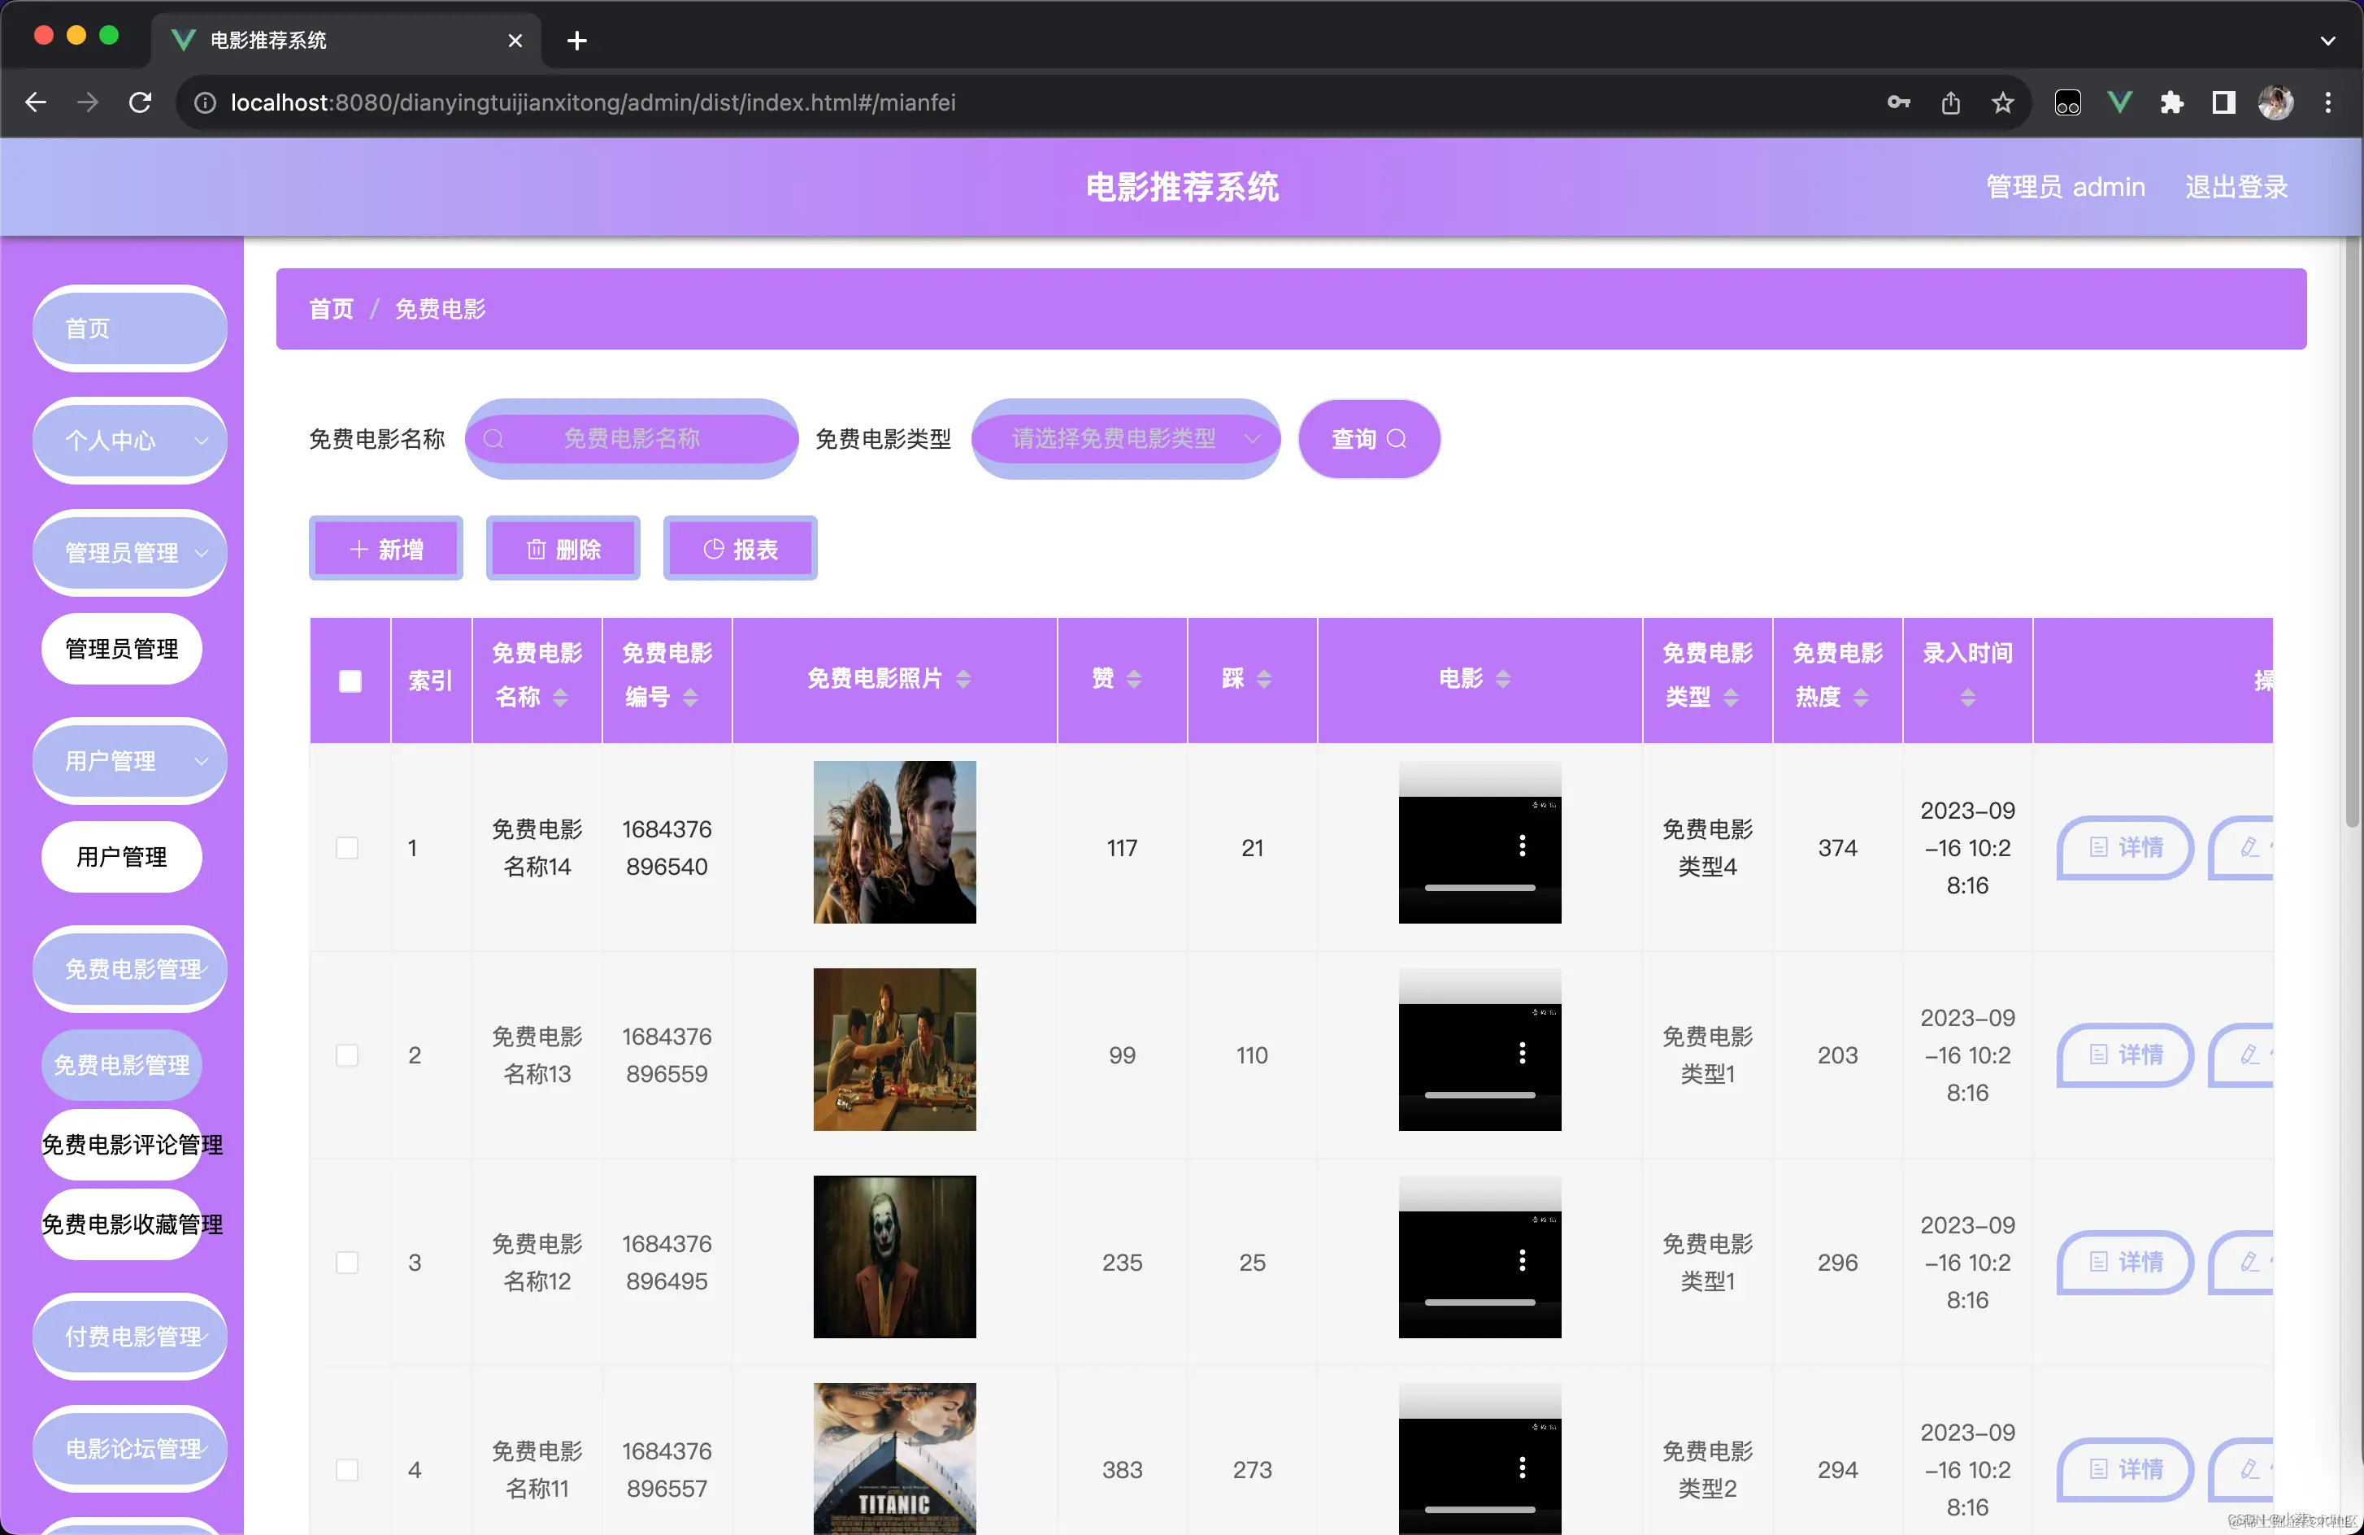
Task: Go to 首页 in the sidebar
Action: (130, 328)
